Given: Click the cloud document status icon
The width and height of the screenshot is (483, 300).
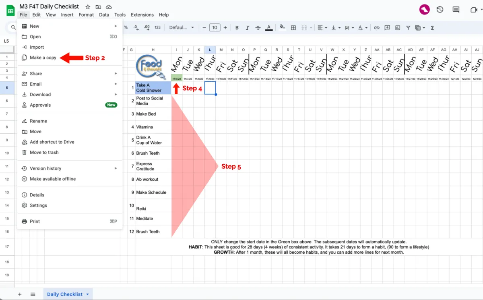Looking at the screenshot, I should click(x=109, y=7).
